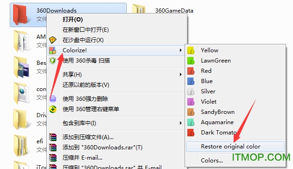Screen dimensions: 293x169
Task: Click the 360 antivirus shield icon
Action: (52, 61)
